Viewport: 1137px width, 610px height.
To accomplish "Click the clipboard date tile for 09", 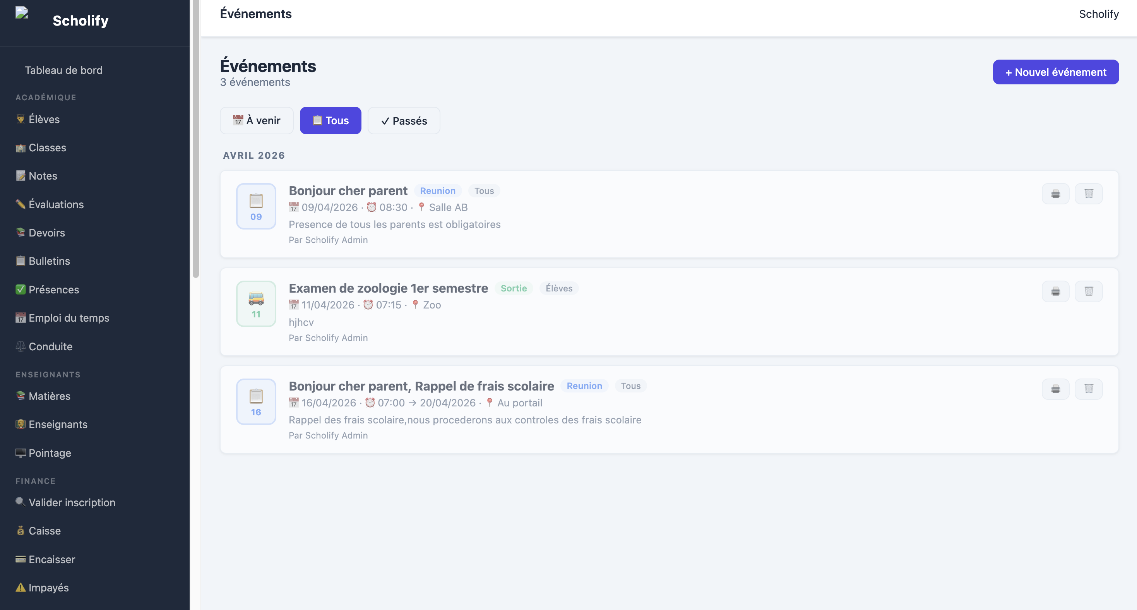I will click(256, 206).
